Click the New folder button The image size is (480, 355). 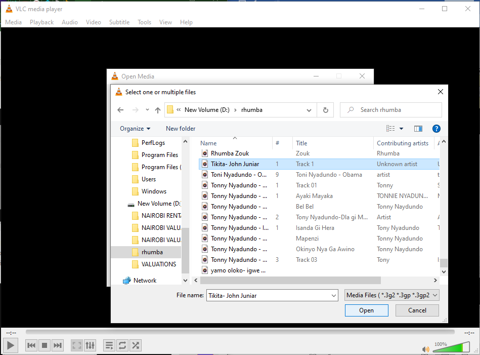click(181, 129)
